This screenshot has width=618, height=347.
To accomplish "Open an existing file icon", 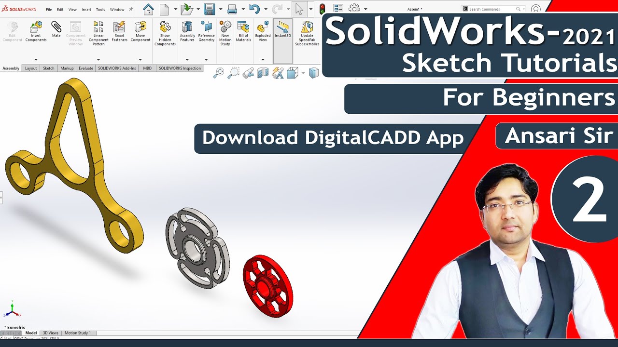I will [186, 9].
